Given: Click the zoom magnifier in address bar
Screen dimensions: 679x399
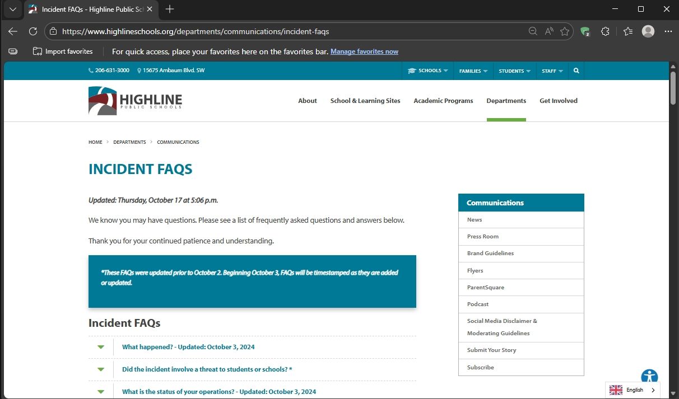Looking at the screenshot, I should point(533,31).
